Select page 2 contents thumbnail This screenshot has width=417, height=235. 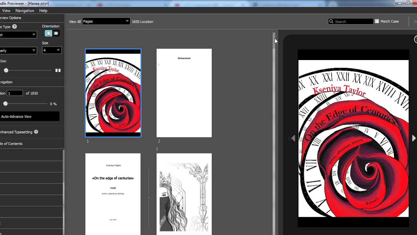click(184, 93)
